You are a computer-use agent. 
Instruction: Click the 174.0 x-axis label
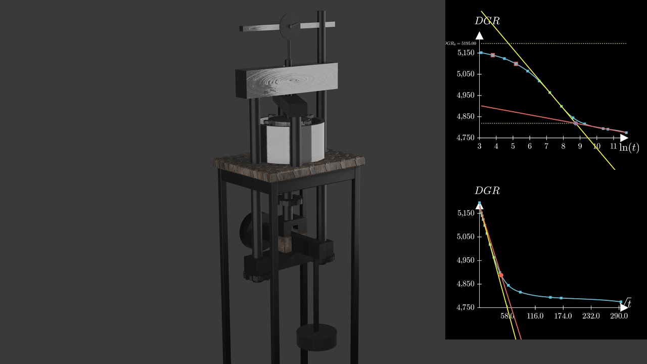563,316
